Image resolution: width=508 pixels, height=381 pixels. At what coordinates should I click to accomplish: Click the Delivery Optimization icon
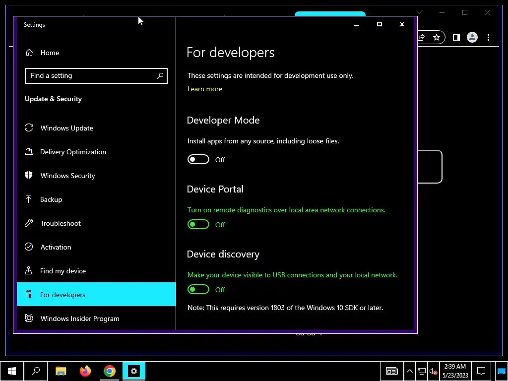tap(29, 151)
